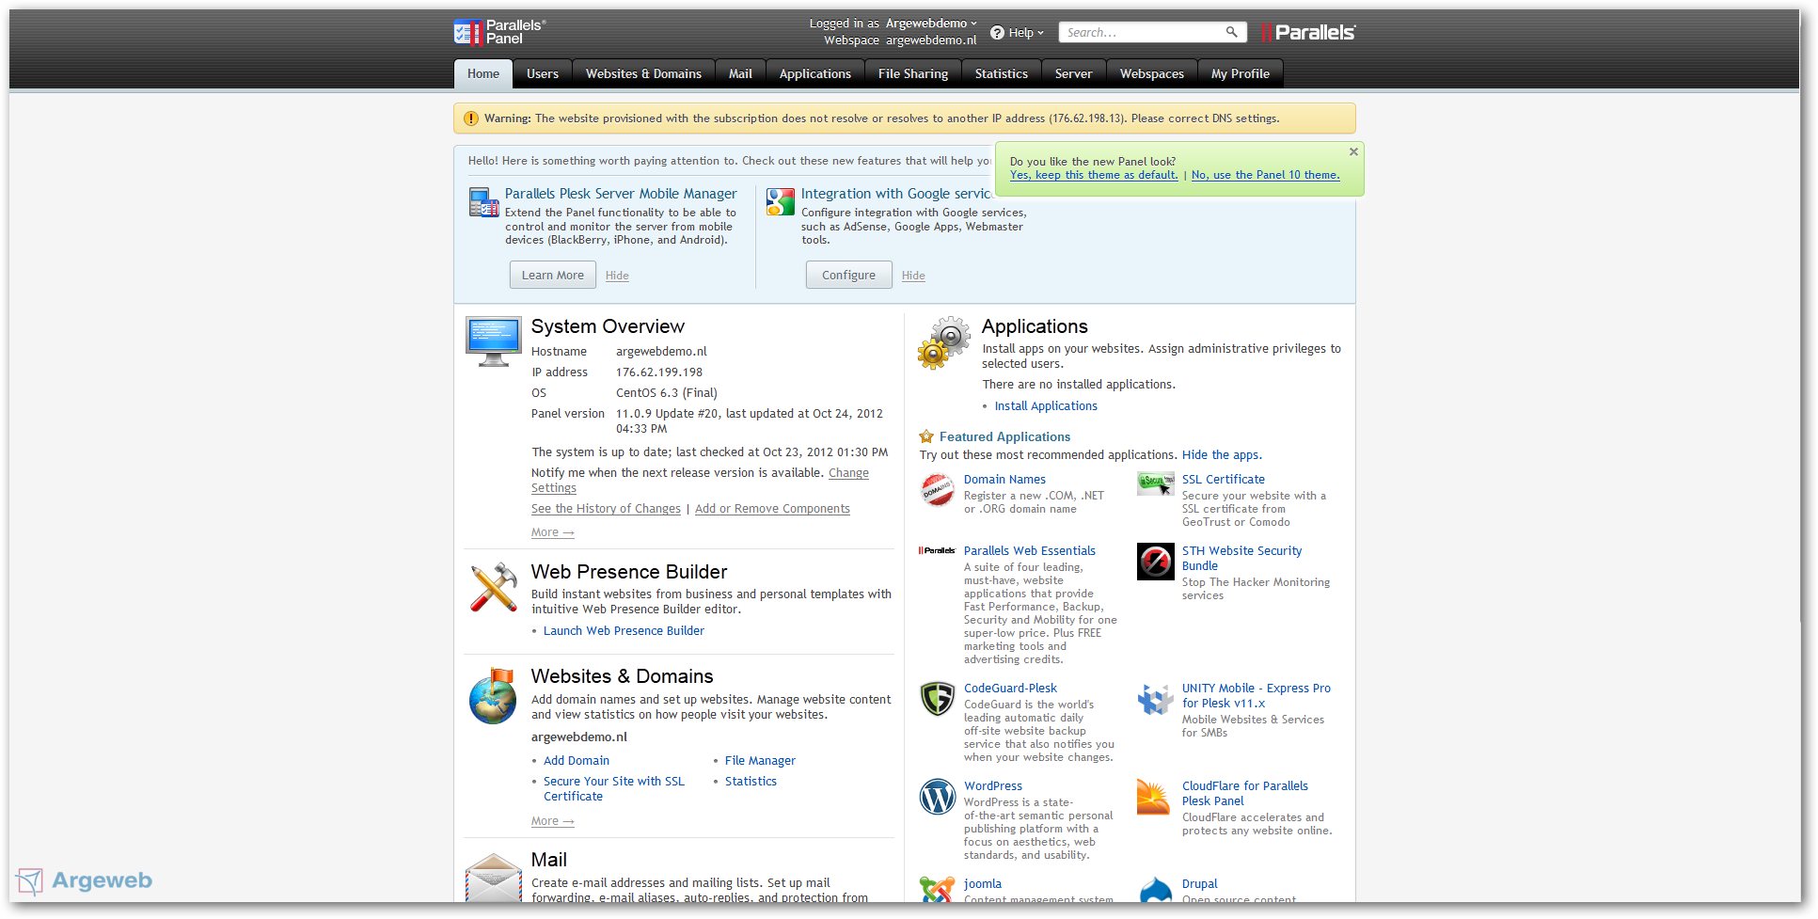
Task: Click the Domain Names app icon
Action: [937, 489]
